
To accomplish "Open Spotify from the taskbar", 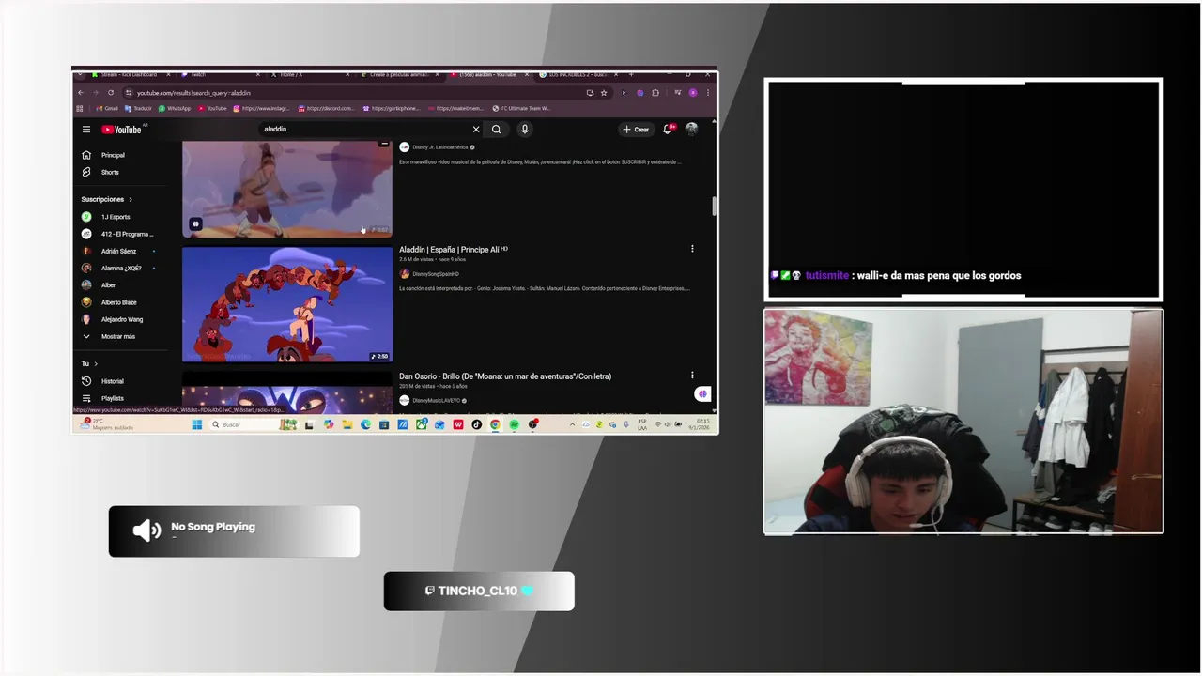I will (x=514, y=424).
